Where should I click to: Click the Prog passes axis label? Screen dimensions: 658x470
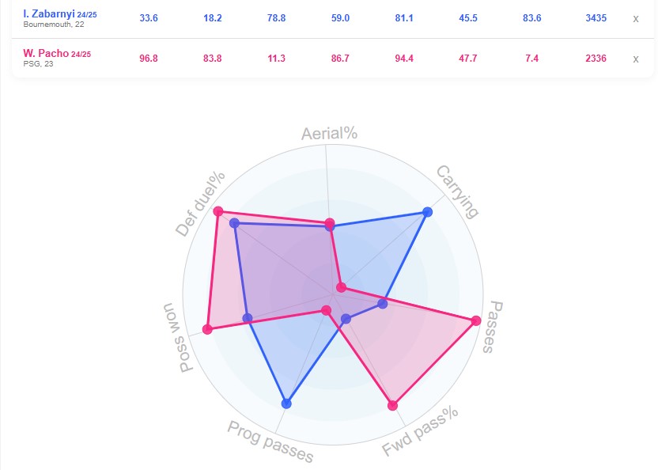point(270,442)
